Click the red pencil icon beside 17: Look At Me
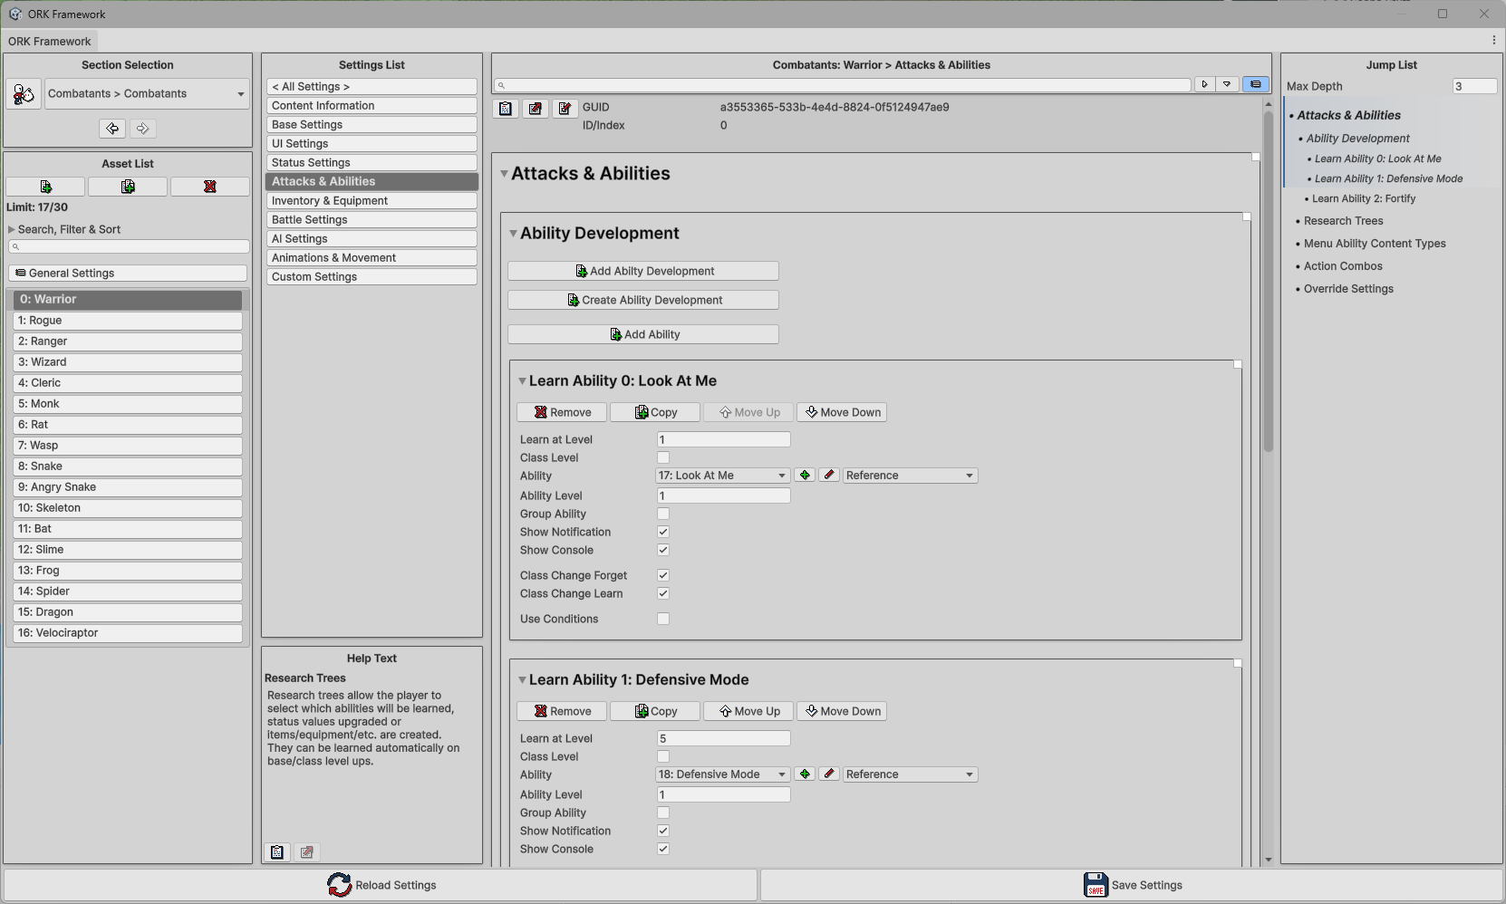Screen dimensions: 1506x904 pyautogui.click(x=829, y=476)
